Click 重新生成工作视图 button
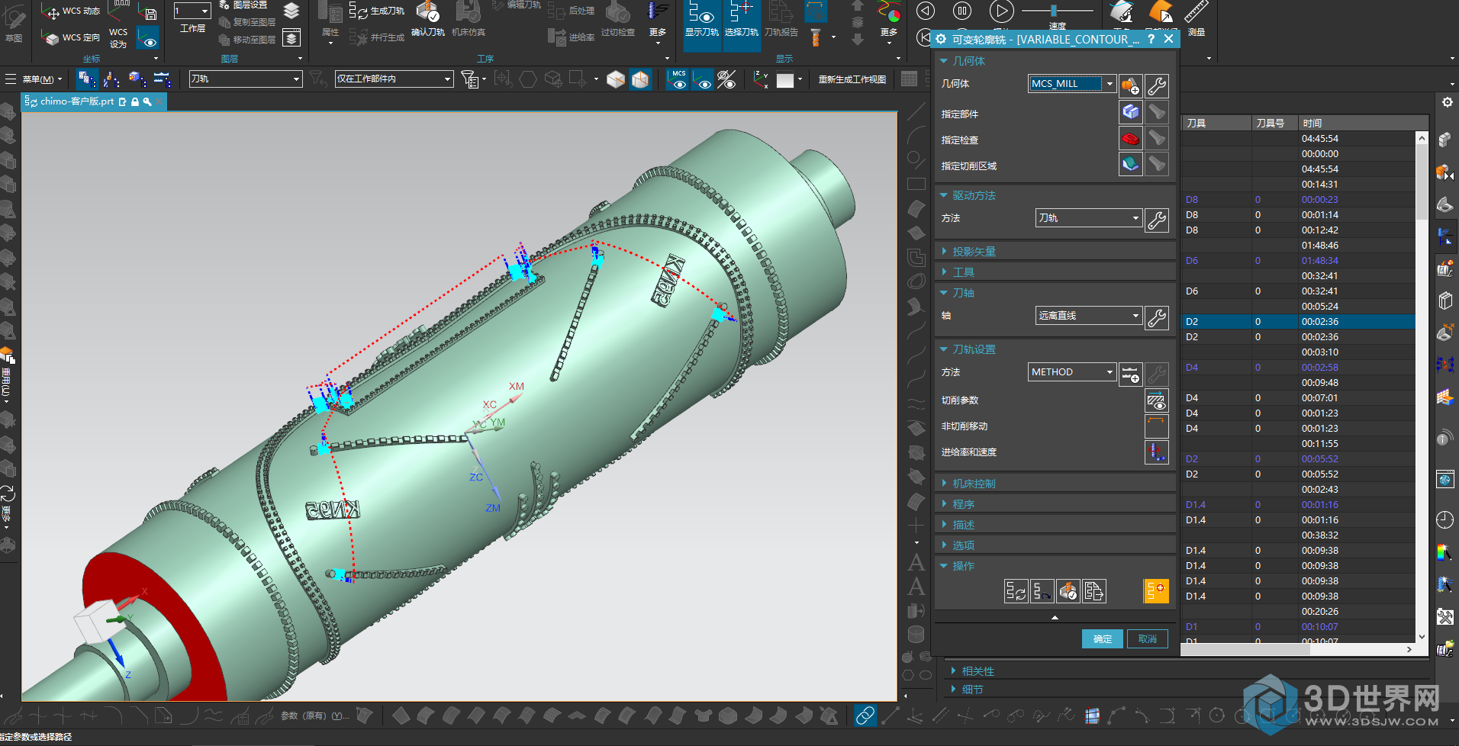The width and height of the screenshot is (1459, 746). pyautogui.click(x=852, y=79)
